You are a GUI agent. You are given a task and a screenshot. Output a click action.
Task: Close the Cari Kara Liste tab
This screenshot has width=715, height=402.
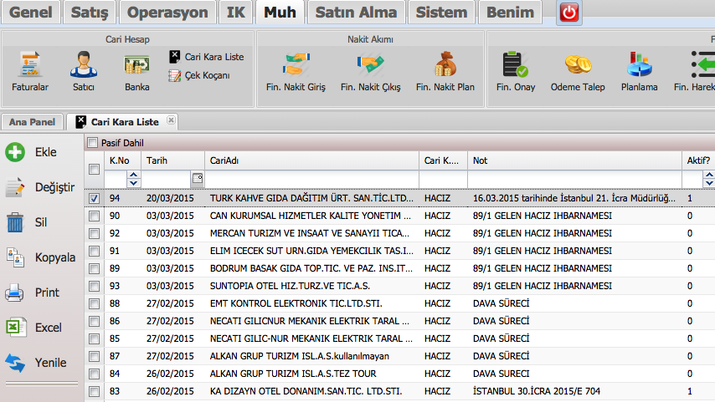171,120
